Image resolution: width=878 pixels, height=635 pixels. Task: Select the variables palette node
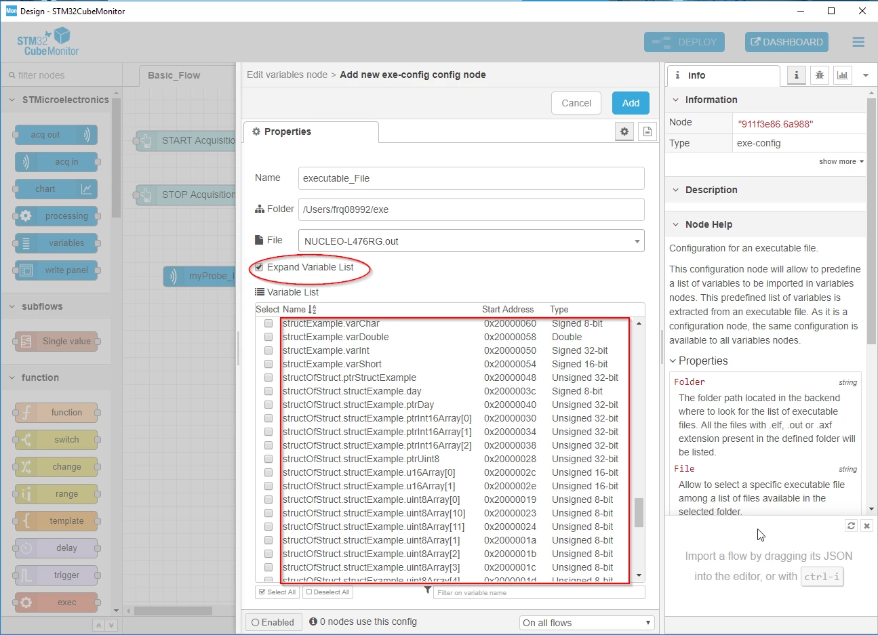56,243
